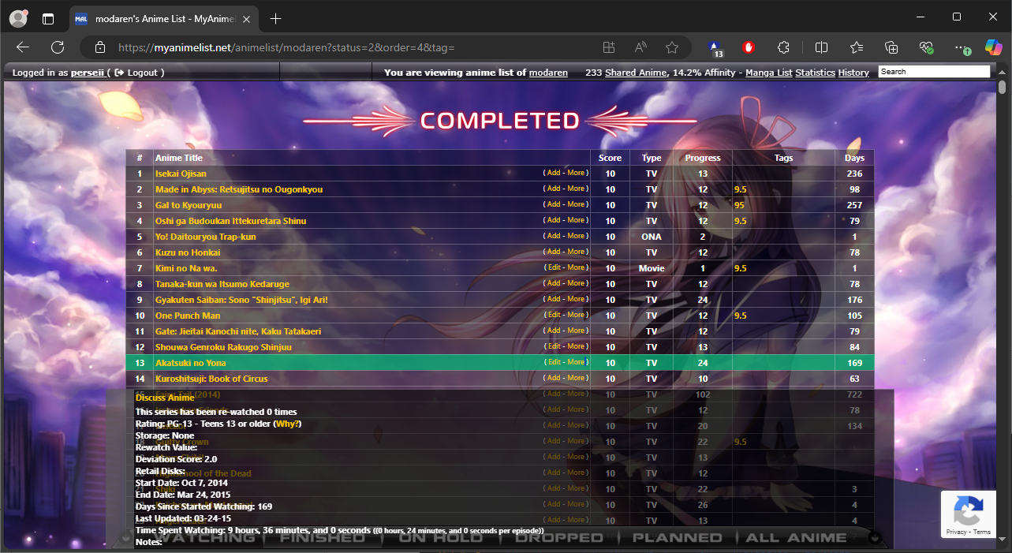
Task: Switch to the DROPPED list tab
Action: point(558,538)
